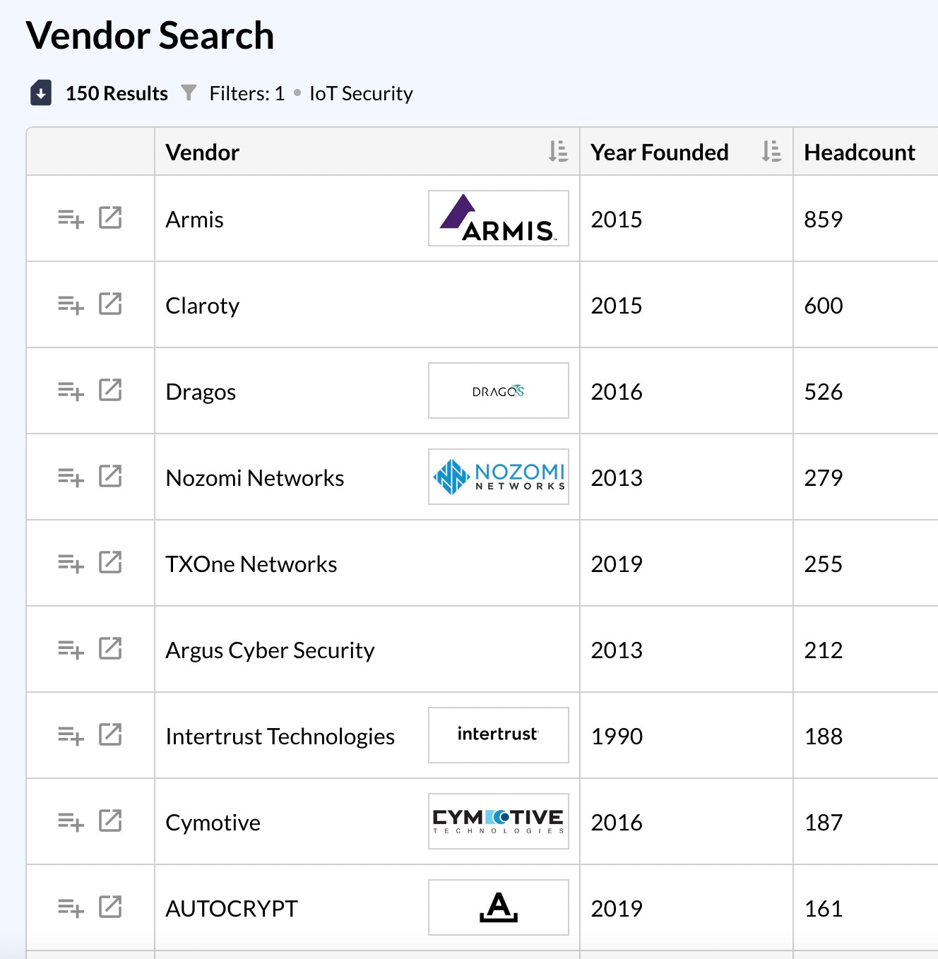Open Intertrust Technologies external link icon

[110, 734]
